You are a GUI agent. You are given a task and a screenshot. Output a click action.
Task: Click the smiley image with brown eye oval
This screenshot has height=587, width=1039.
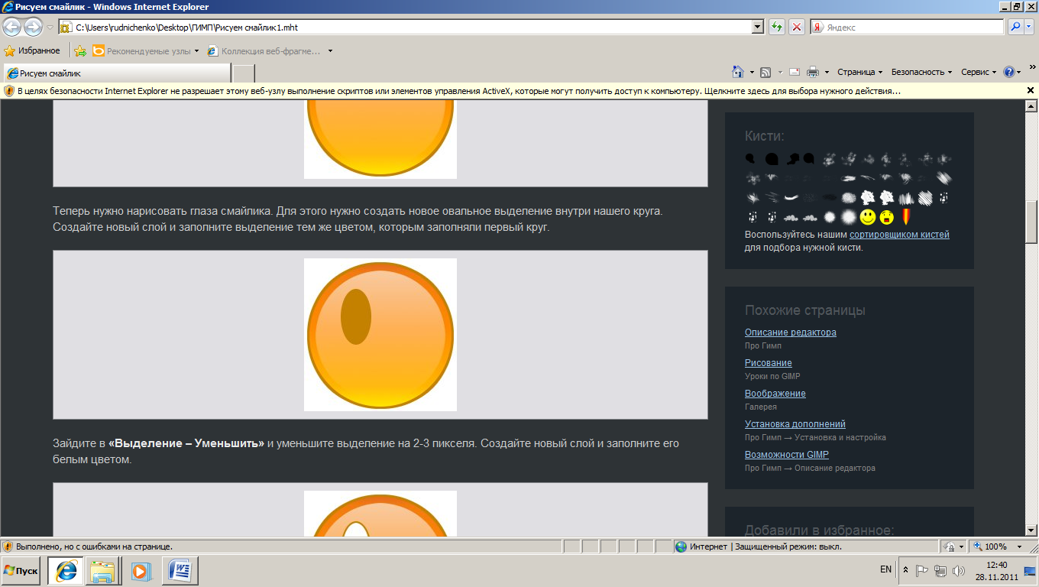click(x=380, y=335)
